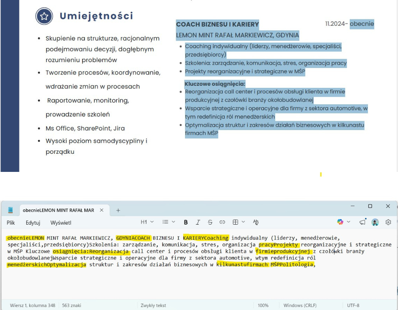Click Windows (CRLF) line ending indicator

(300, 305)
